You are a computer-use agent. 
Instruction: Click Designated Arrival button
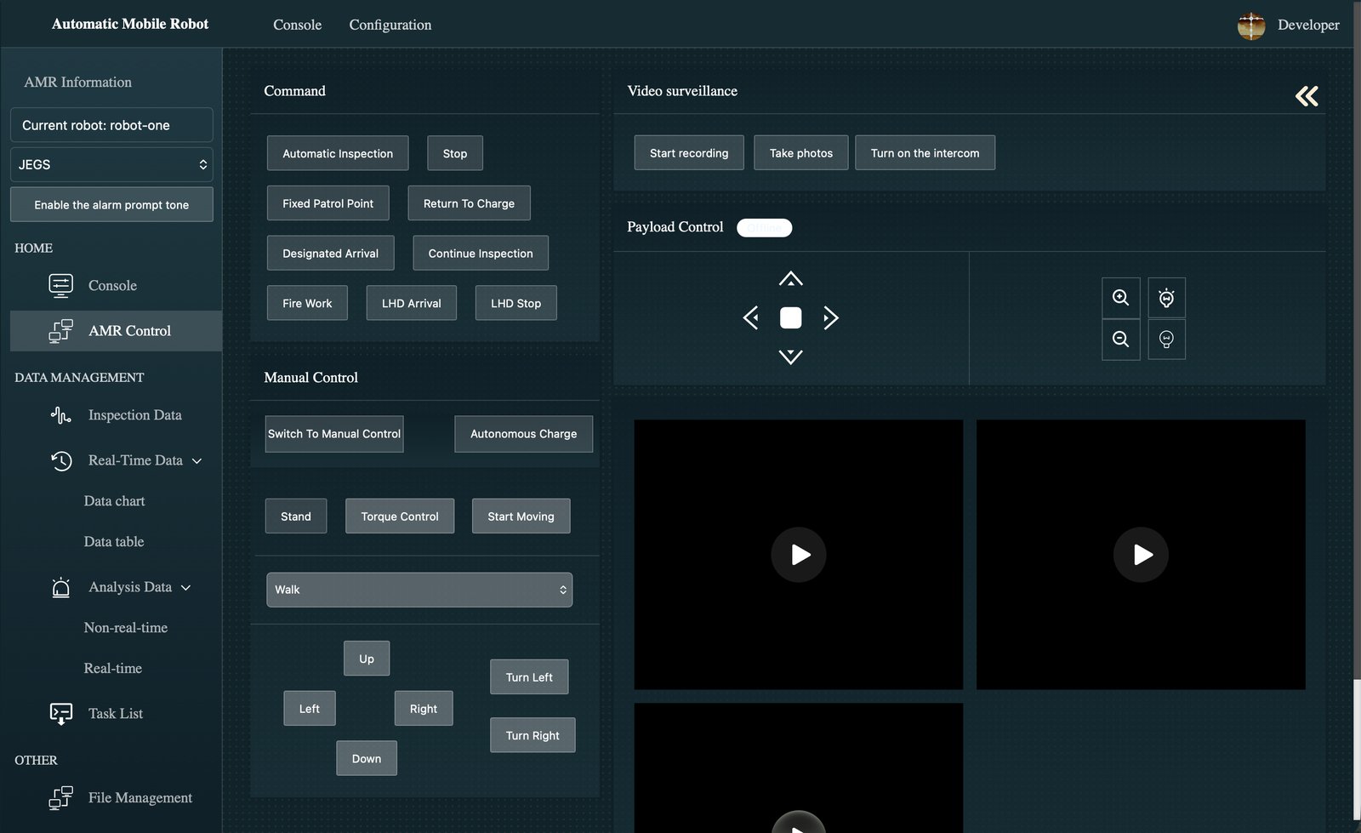tap(330, 254)
